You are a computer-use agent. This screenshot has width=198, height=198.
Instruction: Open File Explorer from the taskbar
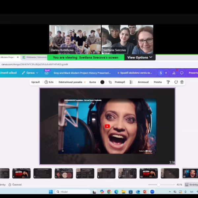123,192
